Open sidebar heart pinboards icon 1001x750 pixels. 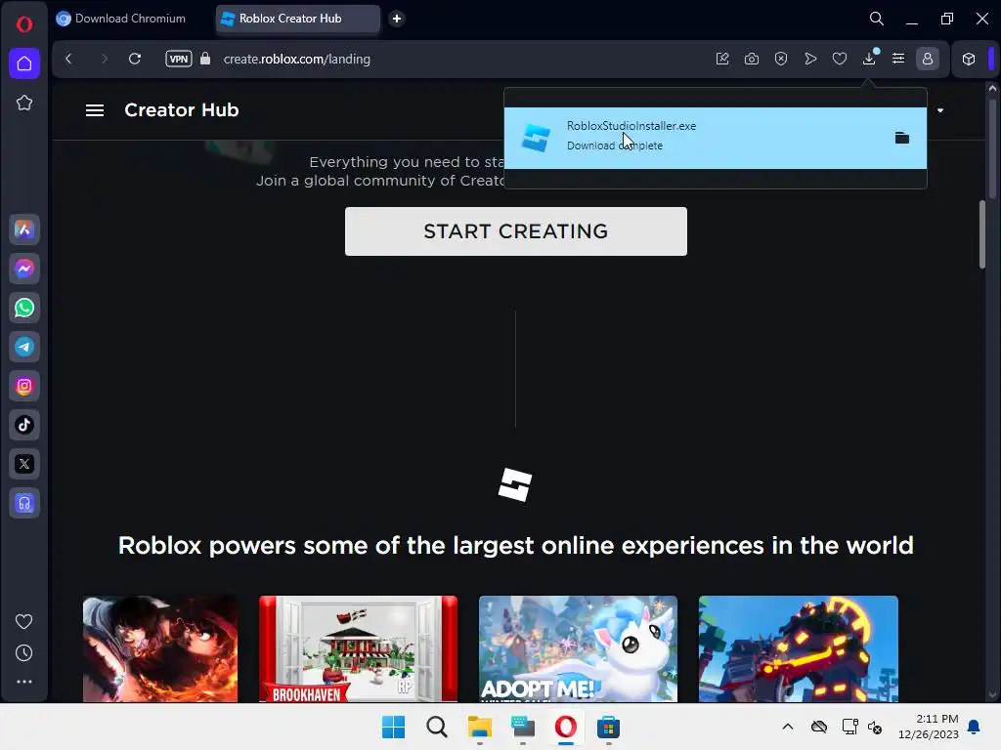(x=24, y=621)
